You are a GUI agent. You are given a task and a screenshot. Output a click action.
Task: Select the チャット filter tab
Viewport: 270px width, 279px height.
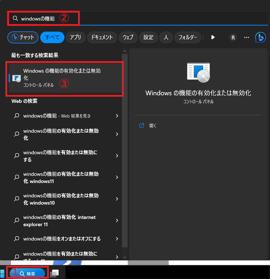coord(23,37)
